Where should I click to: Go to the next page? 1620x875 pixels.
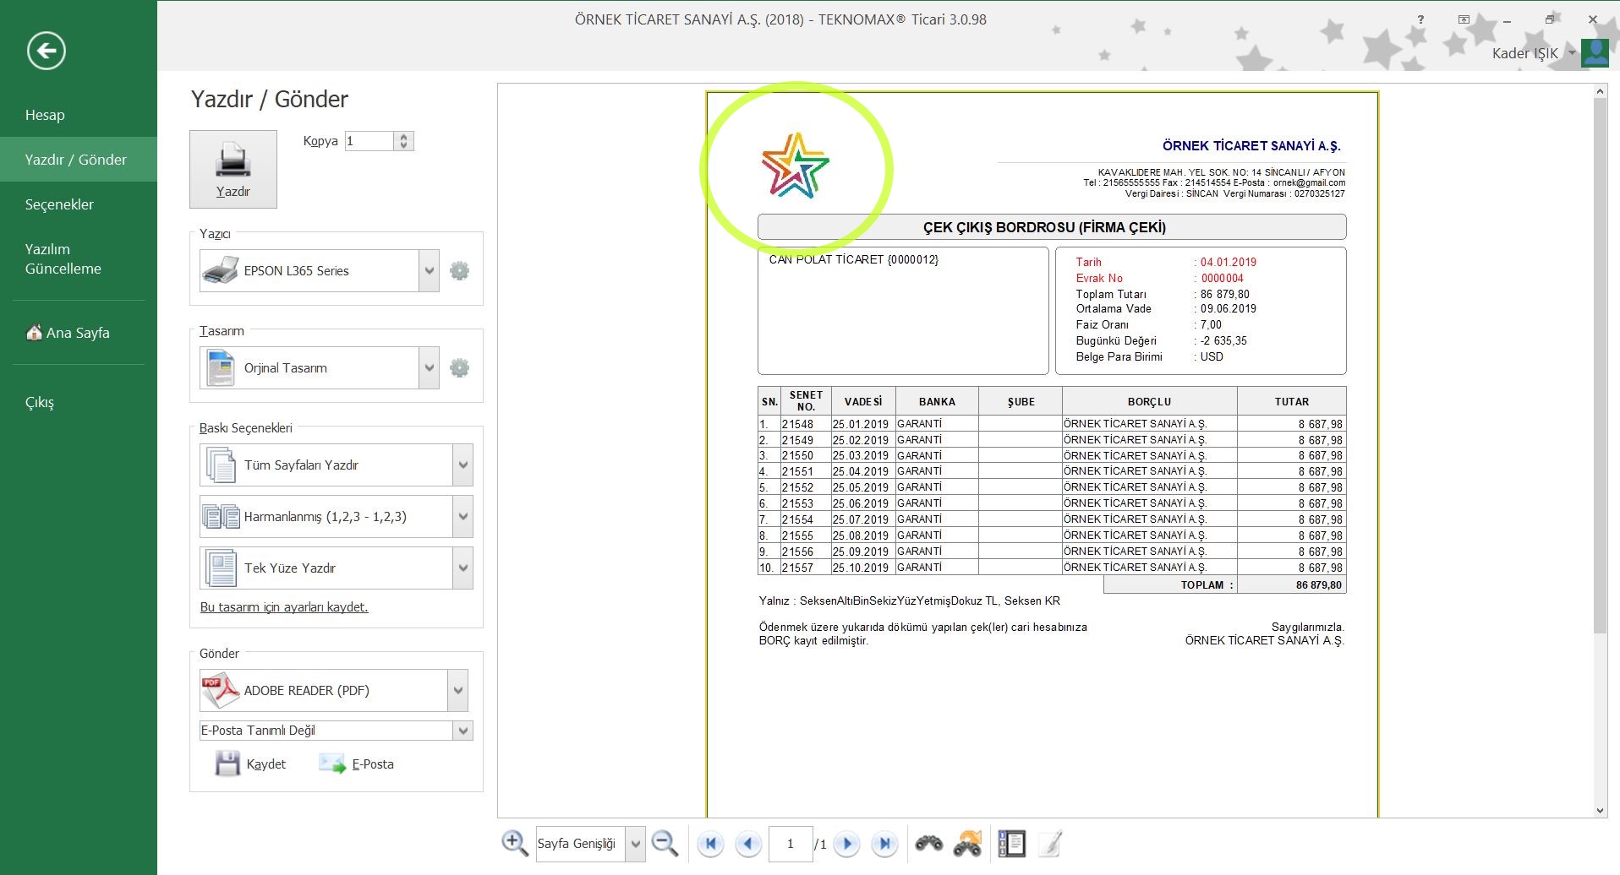(846, 843)
